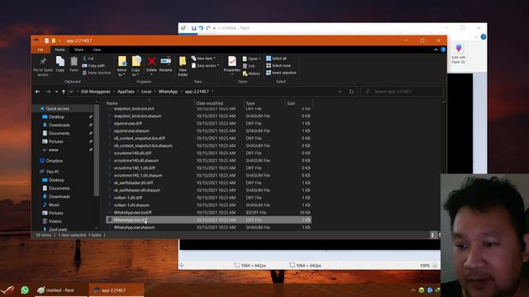This screenshot has width=529, height=297.
Task: Open Explorer Help question mark icon
Action: [443, 49]
